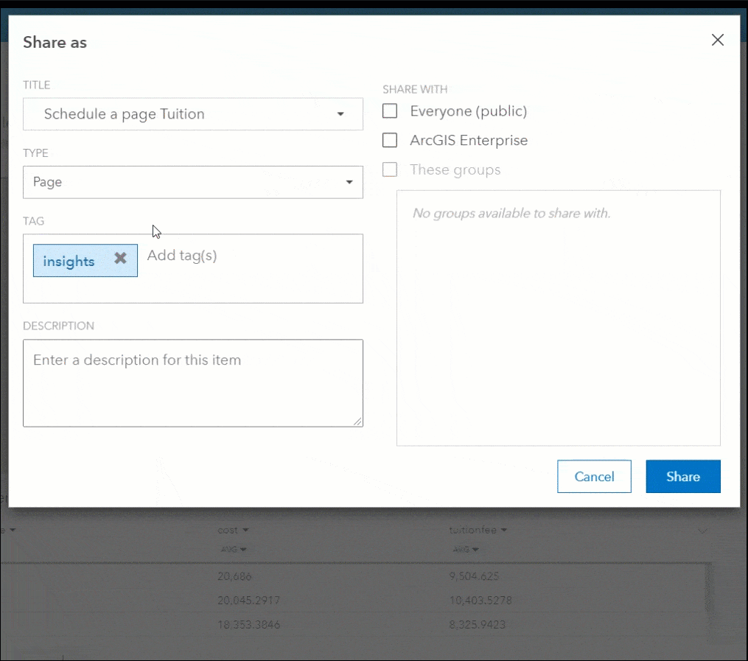
Task: Toggle the These groups checkbox
Action: coord(390,169)
